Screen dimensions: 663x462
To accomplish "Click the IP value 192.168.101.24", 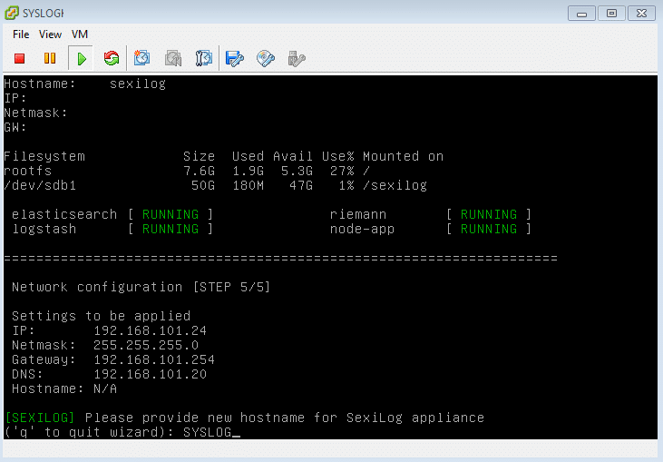I will coord(151,330).
